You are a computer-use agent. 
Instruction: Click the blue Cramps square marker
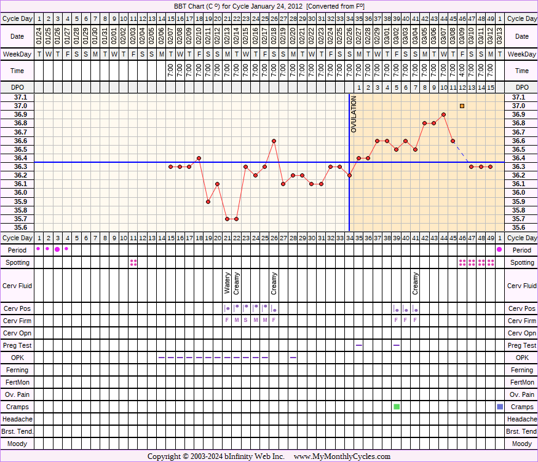499,407
